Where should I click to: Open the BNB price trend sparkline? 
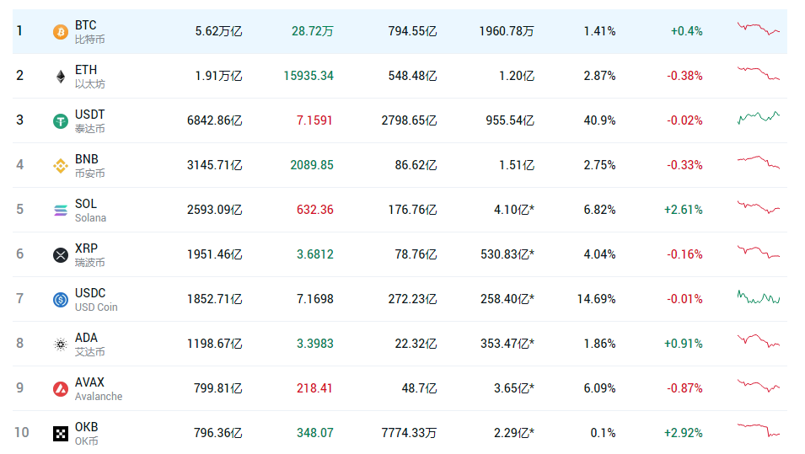tap(759, 162)
